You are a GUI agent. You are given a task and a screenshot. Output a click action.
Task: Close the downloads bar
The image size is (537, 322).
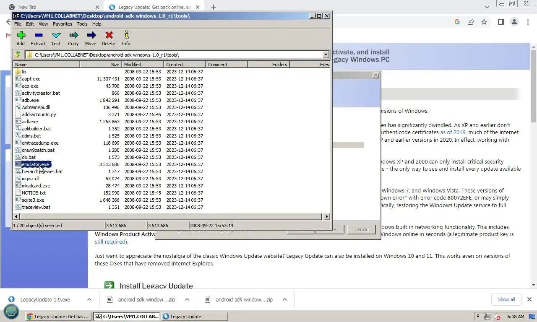(529, 299)
